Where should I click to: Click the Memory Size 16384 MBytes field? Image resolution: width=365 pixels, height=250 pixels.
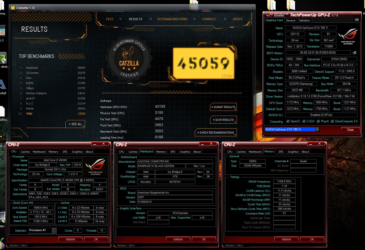pyautogui.click(x=253, y=165)
